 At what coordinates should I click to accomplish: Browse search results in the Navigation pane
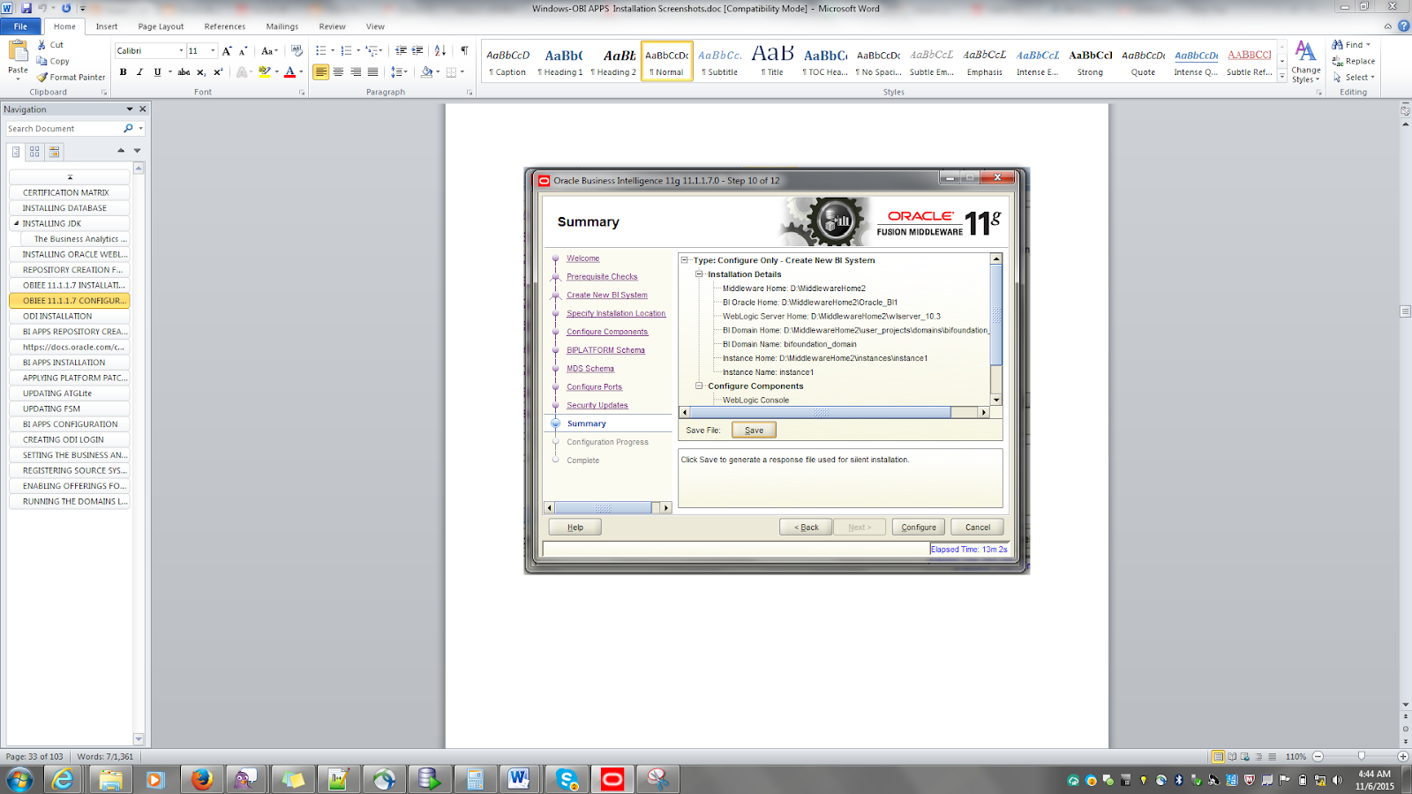[x=54, y=152]
